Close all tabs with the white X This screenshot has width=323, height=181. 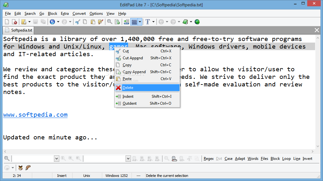[x=317, y=30]
